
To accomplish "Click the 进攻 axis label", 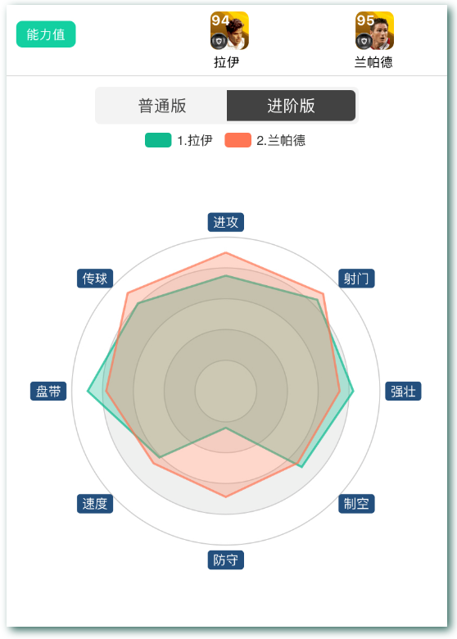I will (226, 222).
